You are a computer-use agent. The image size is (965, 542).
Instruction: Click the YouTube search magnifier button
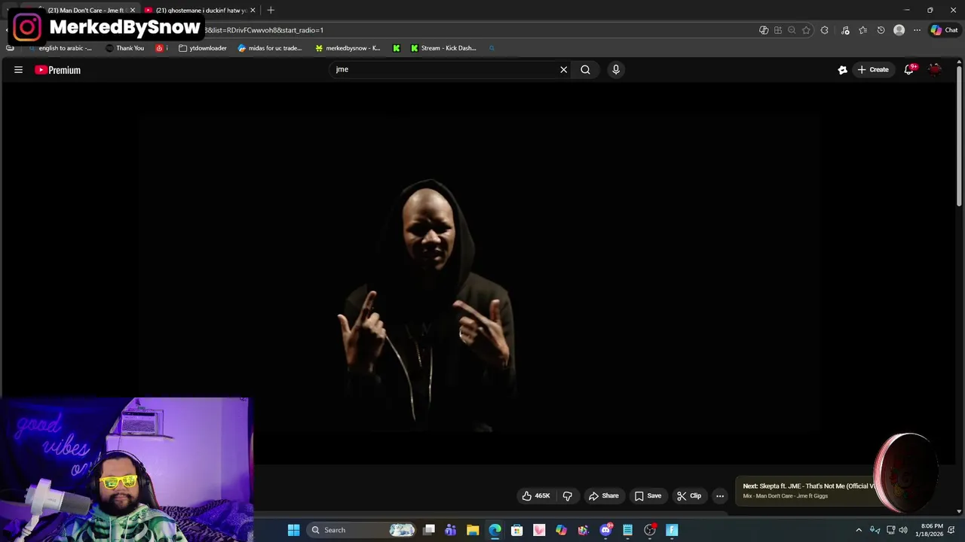pyautogui.click(x=585, y=69)
